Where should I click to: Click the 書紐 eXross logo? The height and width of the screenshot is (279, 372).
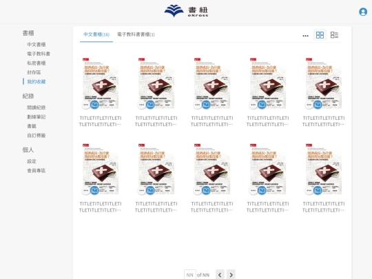tap(186, 11)
